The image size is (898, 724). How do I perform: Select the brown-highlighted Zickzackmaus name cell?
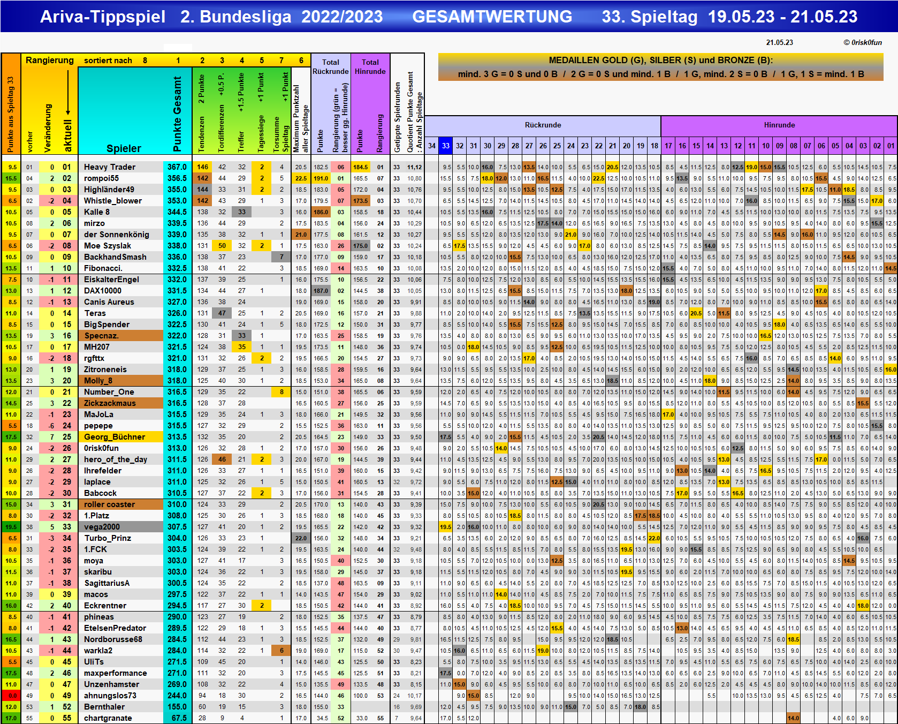(121, 403)
